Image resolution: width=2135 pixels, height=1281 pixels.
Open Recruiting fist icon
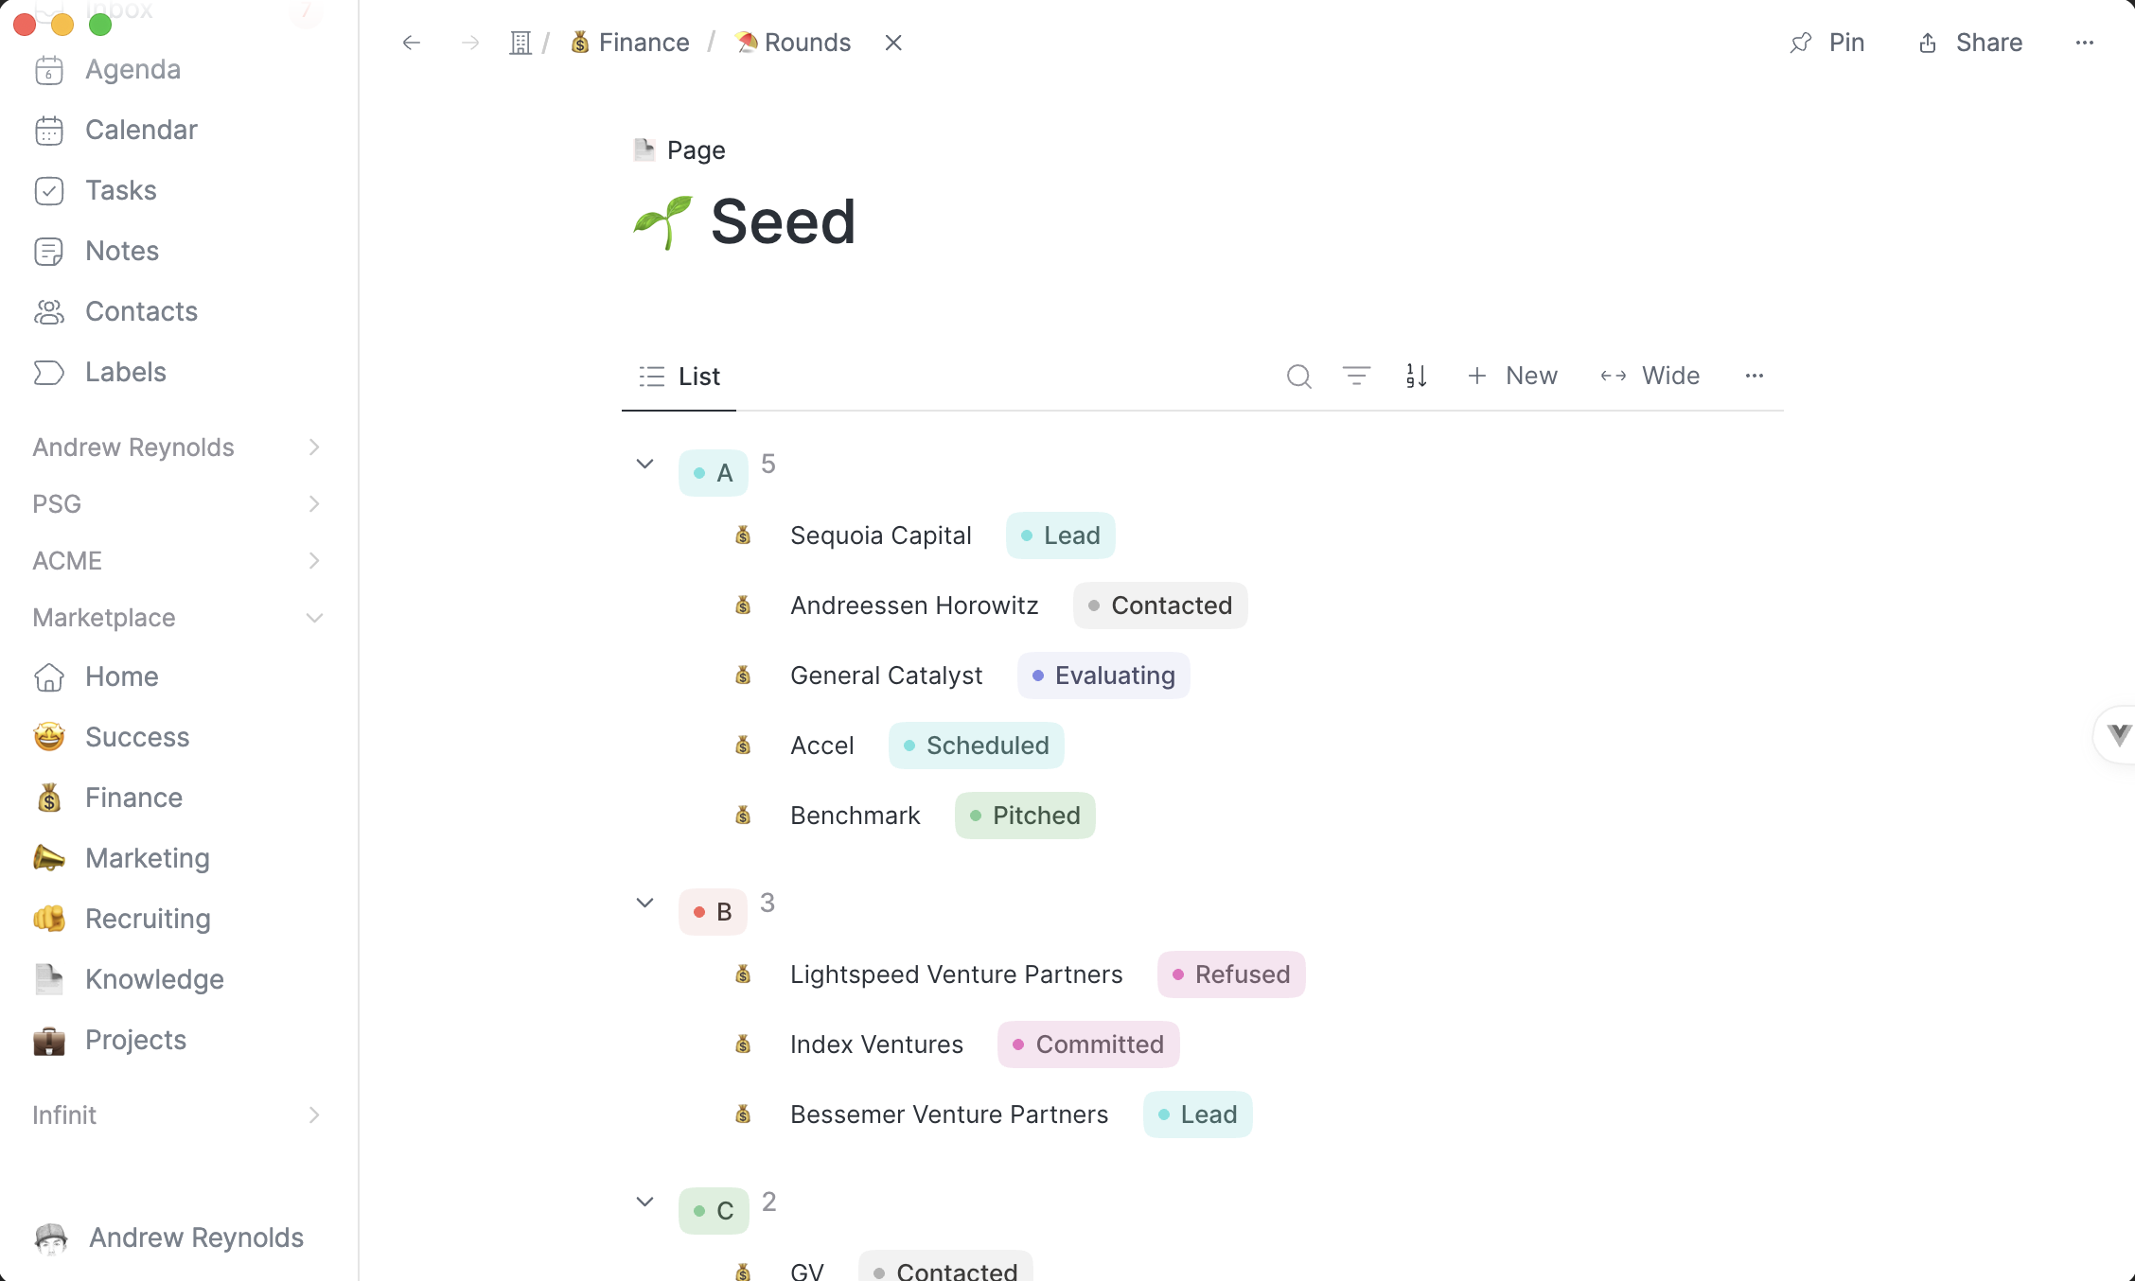(49, 920)
